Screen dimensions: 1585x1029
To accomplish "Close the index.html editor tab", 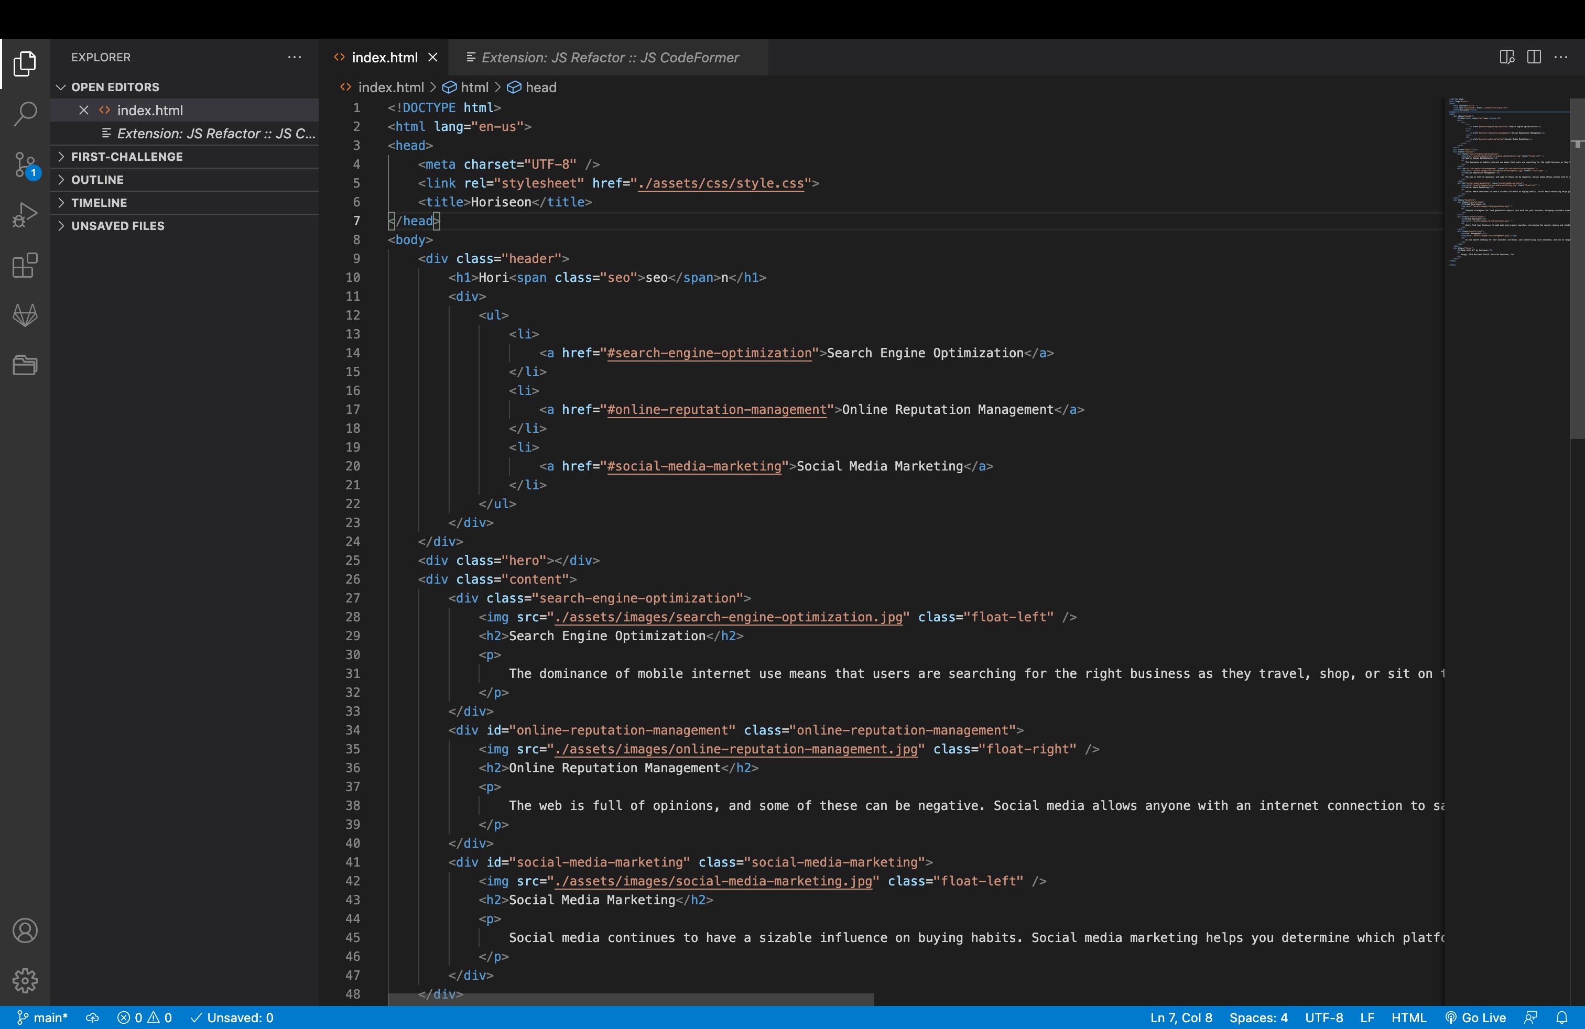I will click(432, 57).
